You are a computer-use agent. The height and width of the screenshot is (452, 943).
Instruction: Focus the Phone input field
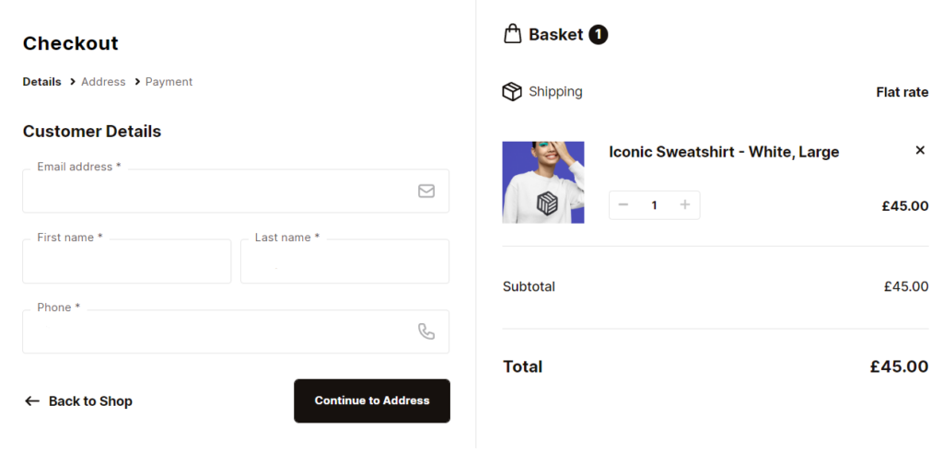click(x=216, y=332)
